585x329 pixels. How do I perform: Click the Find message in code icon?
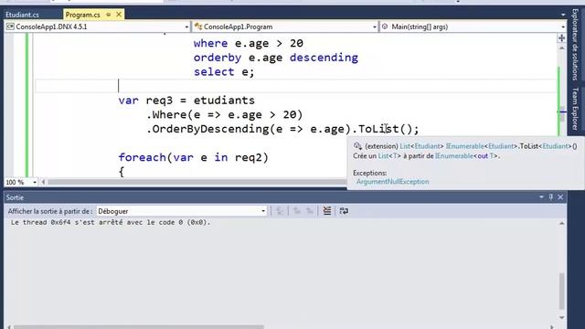point(280,211)
